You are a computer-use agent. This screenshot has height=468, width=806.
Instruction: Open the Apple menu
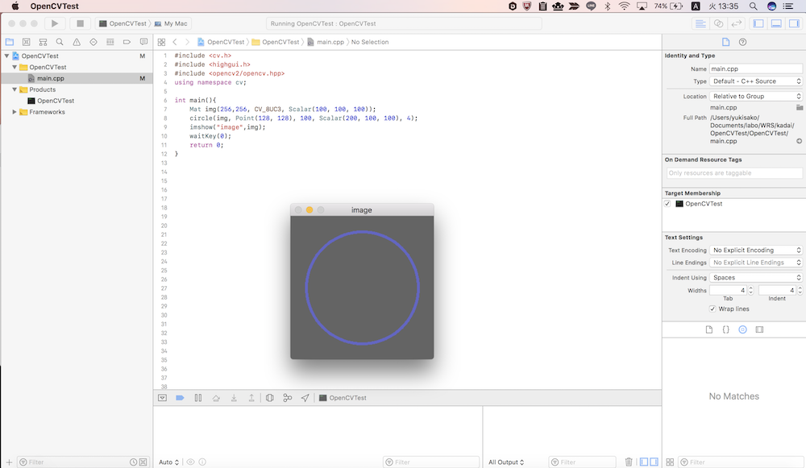(x=15, y=6)
